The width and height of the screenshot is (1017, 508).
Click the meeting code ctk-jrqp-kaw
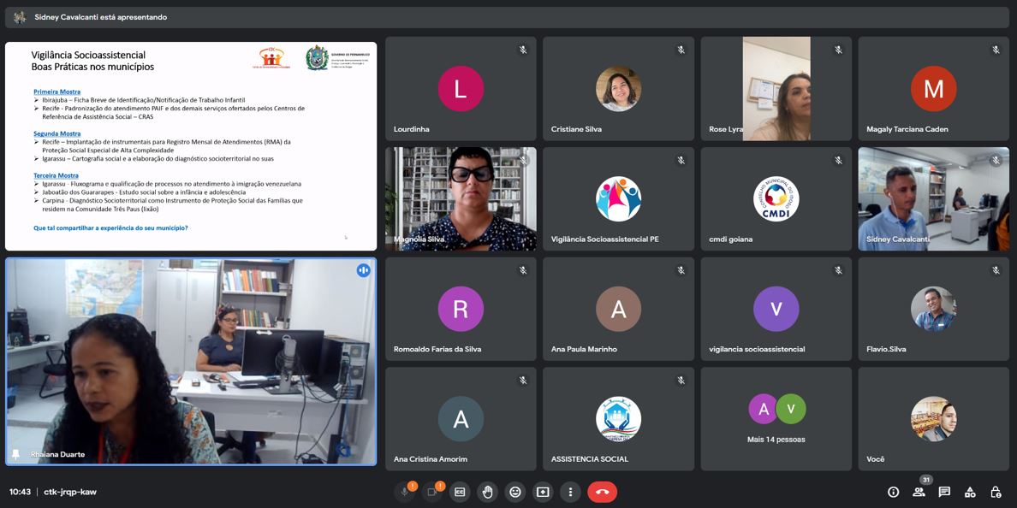click(x=70, y=492)
